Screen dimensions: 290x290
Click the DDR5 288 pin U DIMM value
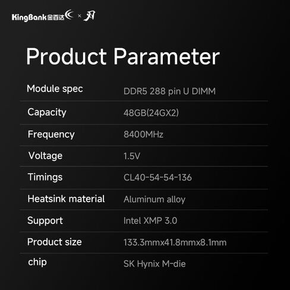169,92
